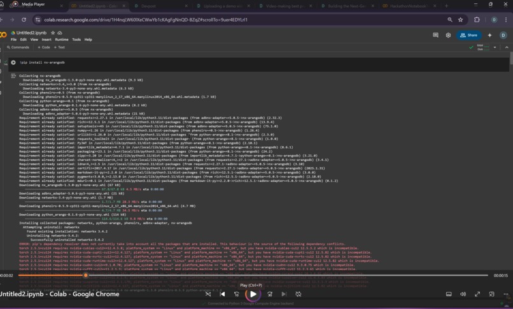The height and width of the screenshot is (309, 513).
Task: Run the pip install nx-arangodb cell
Action: [13, 62]
